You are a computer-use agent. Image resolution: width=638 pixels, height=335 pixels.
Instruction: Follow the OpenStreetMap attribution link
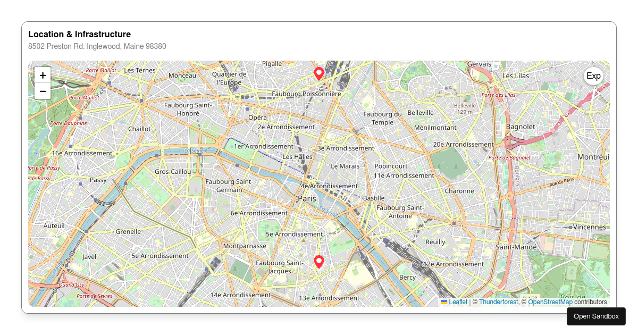pyautogui.click(x=550, y=302)
